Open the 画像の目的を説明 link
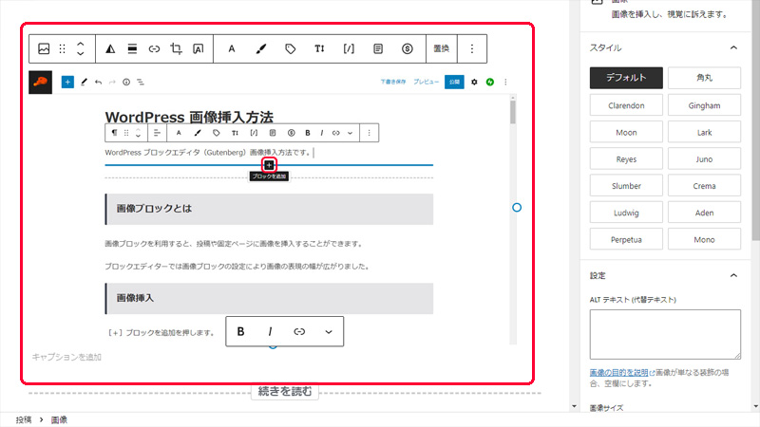 618,372
